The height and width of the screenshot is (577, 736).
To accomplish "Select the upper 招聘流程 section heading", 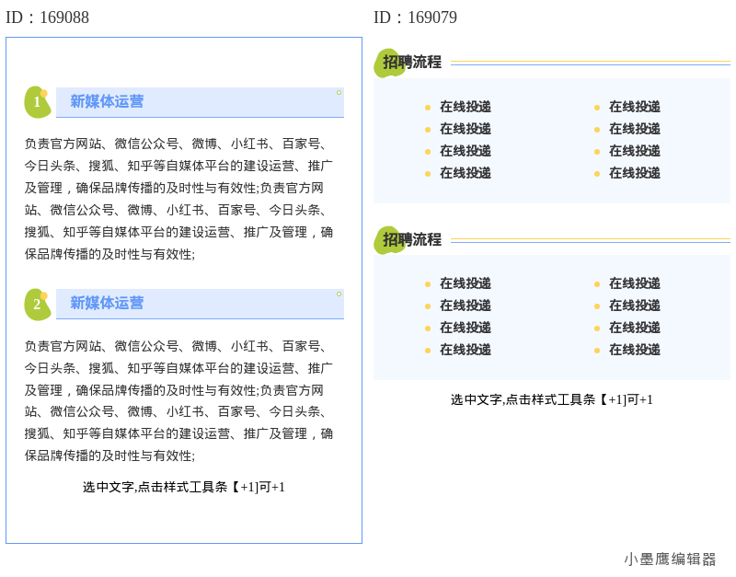I will pos(411,62).
